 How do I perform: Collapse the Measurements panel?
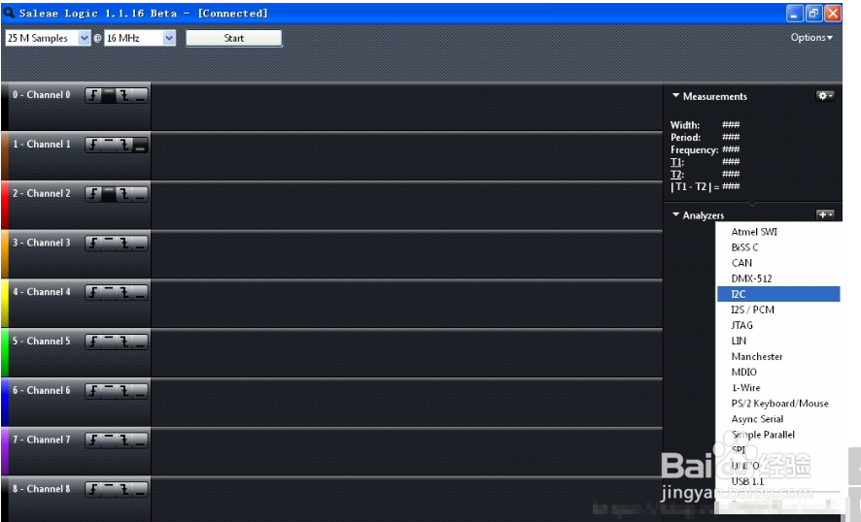point(676,96)
